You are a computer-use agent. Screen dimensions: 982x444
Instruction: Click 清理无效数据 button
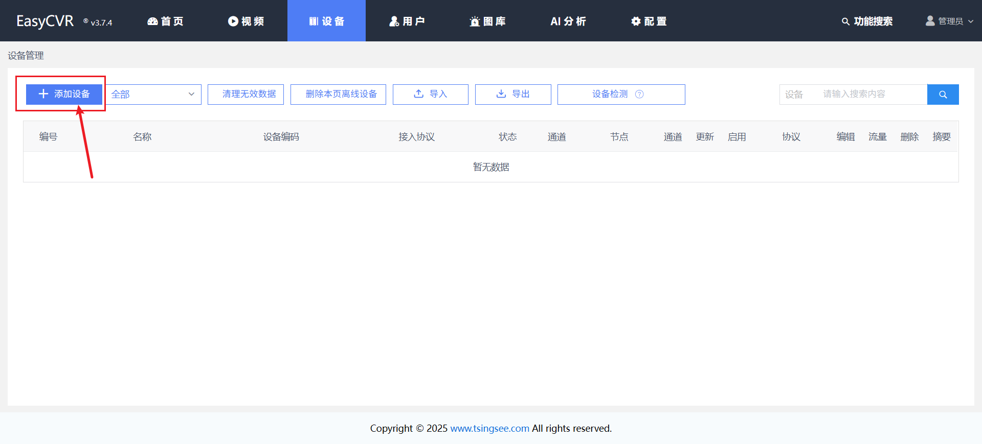pyautogui.click(x=245, y=95)
